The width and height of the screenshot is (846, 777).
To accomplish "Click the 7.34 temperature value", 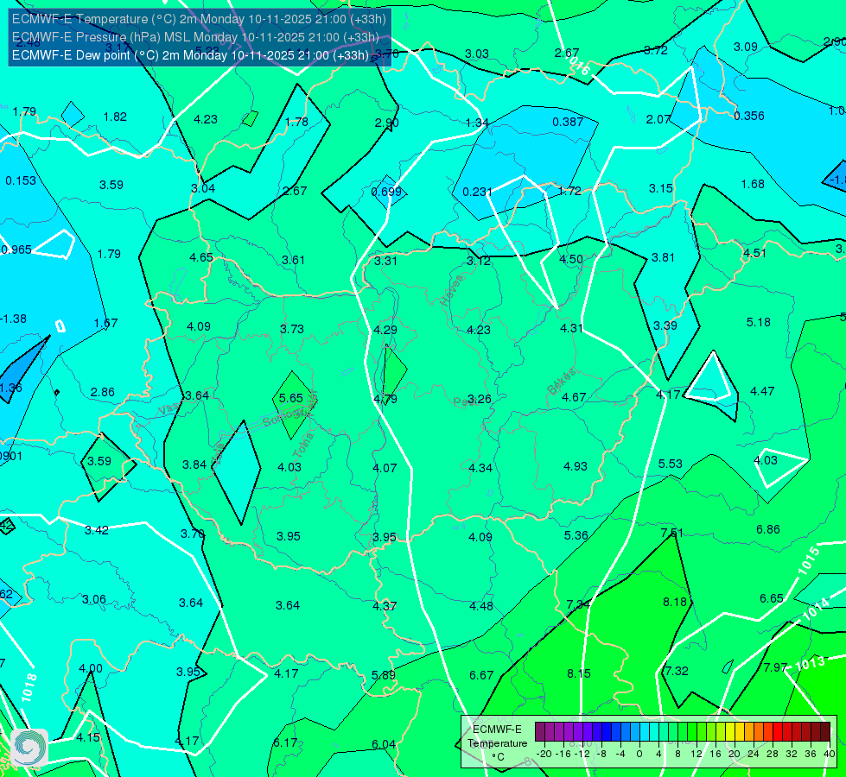I will pyautogui.click(x=578, y=604).
